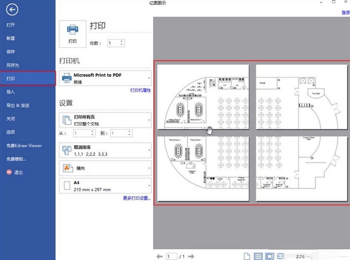Increase the 从 page number
This screenshot has width=350, height=260.
(x=93, y=132)
